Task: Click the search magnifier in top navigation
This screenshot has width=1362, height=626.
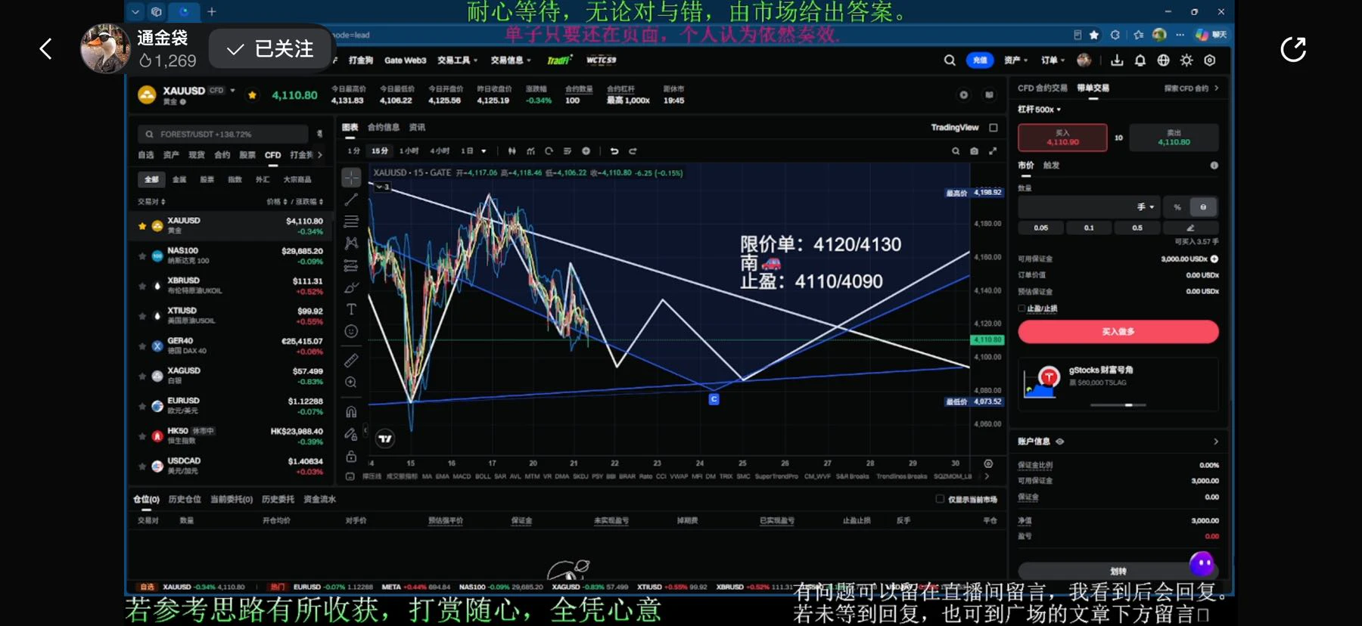Action: click(x=950, y=60)
